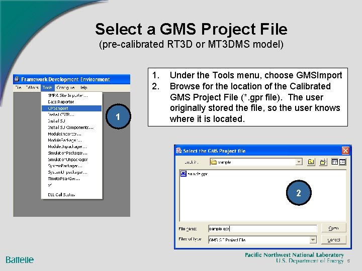Click the Framework Development Environment title icon
The image size is (362, 271).
[17, 79]
